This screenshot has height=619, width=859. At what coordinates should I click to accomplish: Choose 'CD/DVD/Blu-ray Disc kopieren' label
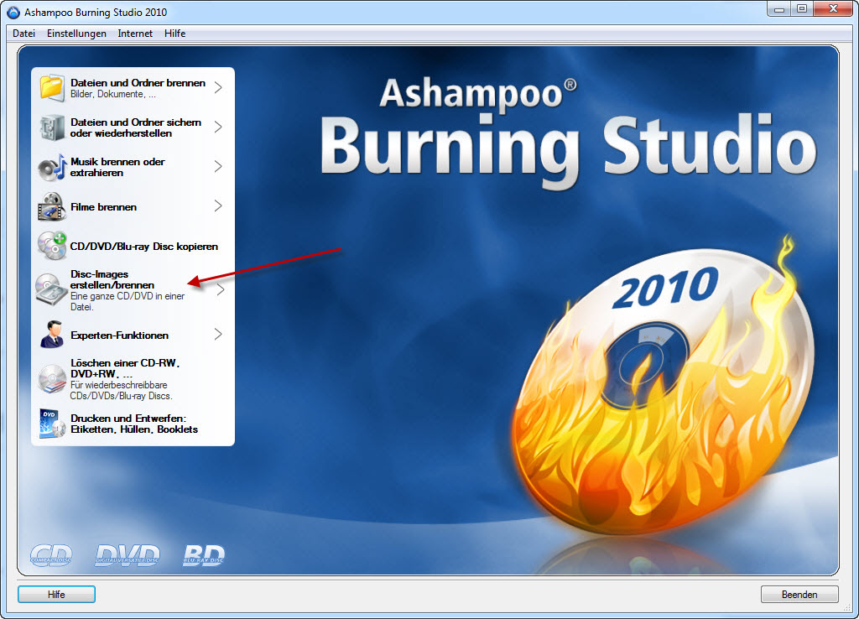coord(144,247)
